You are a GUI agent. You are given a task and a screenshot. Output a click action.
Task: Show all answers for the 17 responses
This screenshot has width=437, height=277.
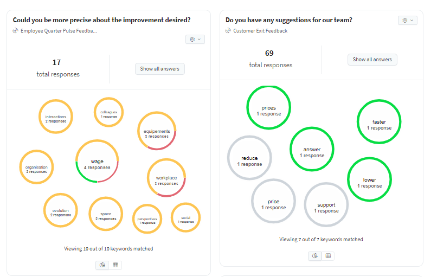coord(160,69)
